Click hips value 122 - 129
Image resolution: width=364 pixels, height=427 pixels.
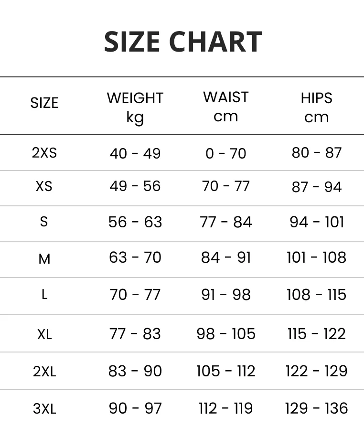pos(316,371)
